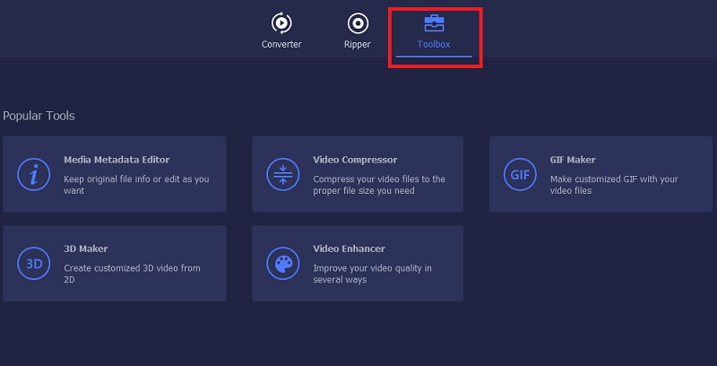Open the Media Metadata Editor title

click(117, 160)
